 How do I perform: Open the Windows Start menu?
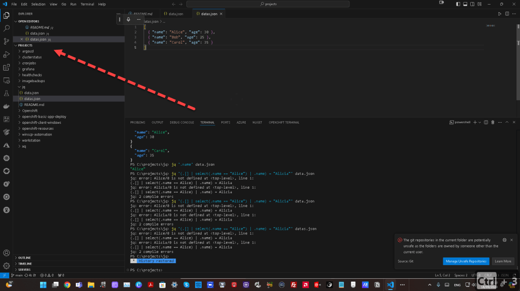43,285
